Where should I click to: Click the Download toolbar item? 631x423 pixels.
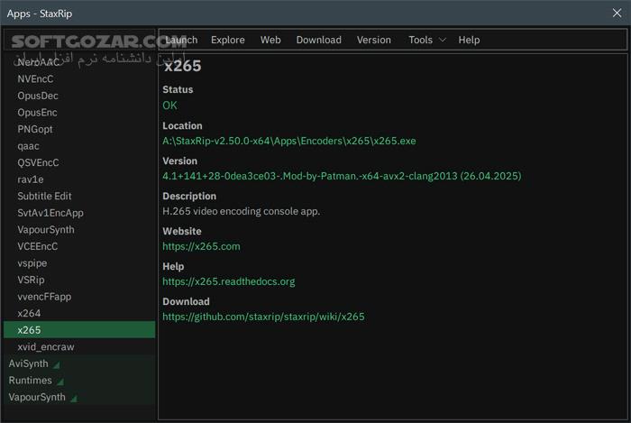pos(318,40)
